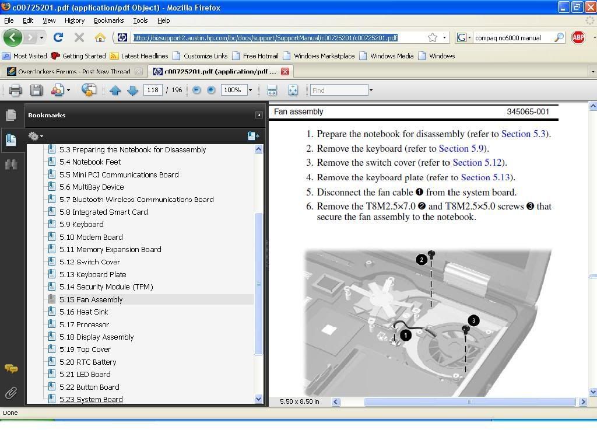Reload the current page
Viewport: 597px width, 433px height.
click(x=58, y=37)
